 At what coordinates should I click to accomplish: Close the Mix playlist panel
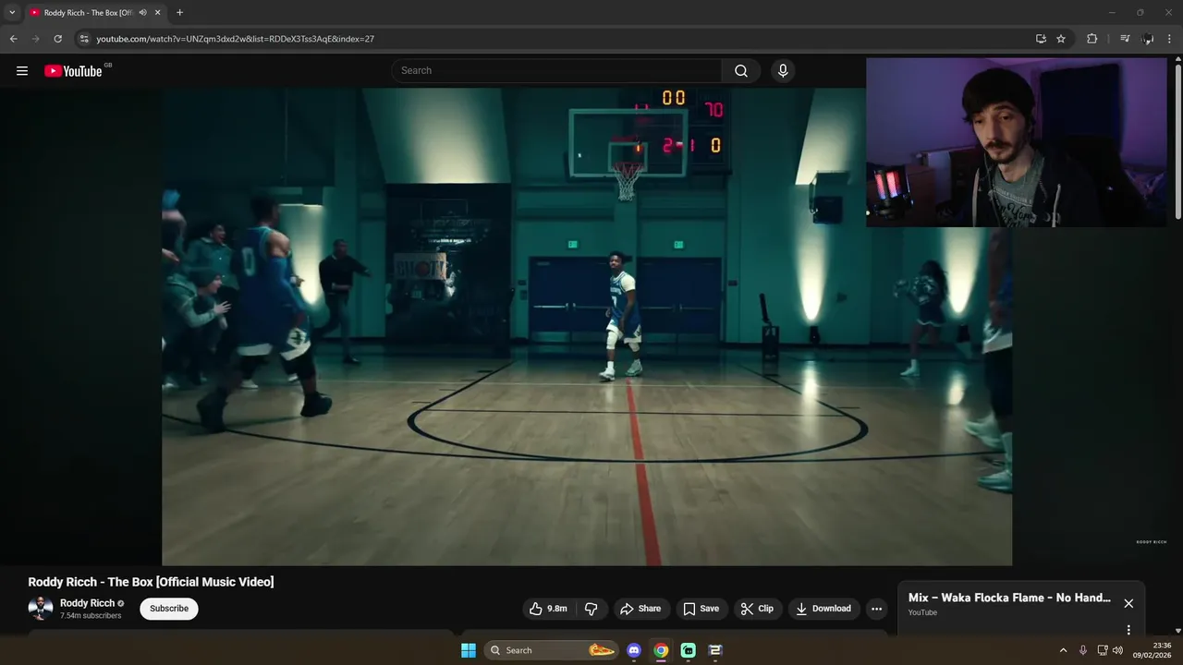(x=1128, y=603)
